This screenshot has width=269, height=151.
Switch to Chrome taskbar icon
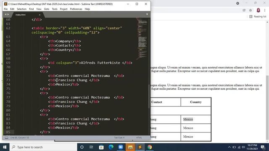pos(150,147)
